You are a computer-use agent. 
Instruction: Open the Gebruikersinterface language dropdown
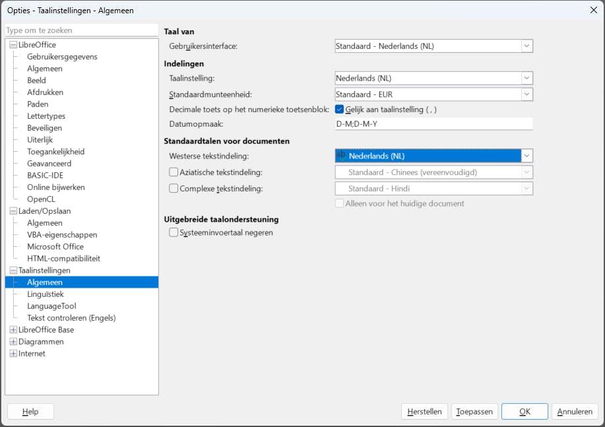pos(526,46)
